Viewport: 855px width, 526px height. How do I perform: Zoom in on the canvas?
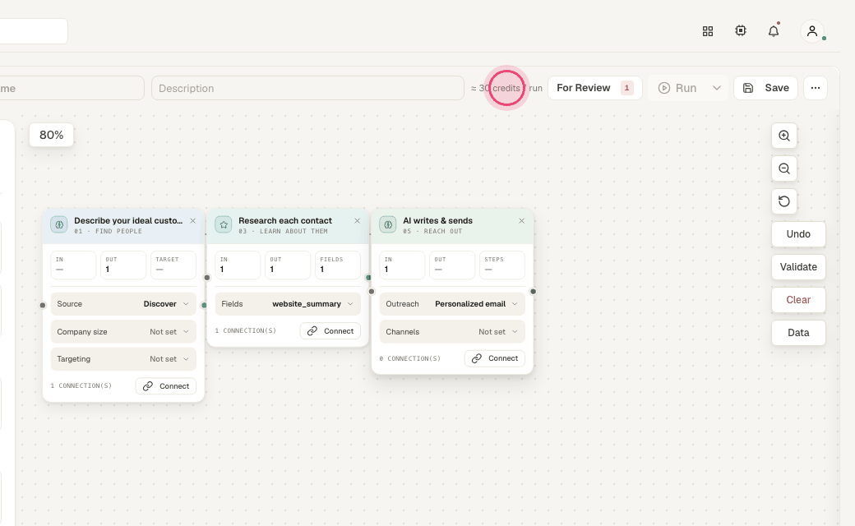[x=784, y=136]
